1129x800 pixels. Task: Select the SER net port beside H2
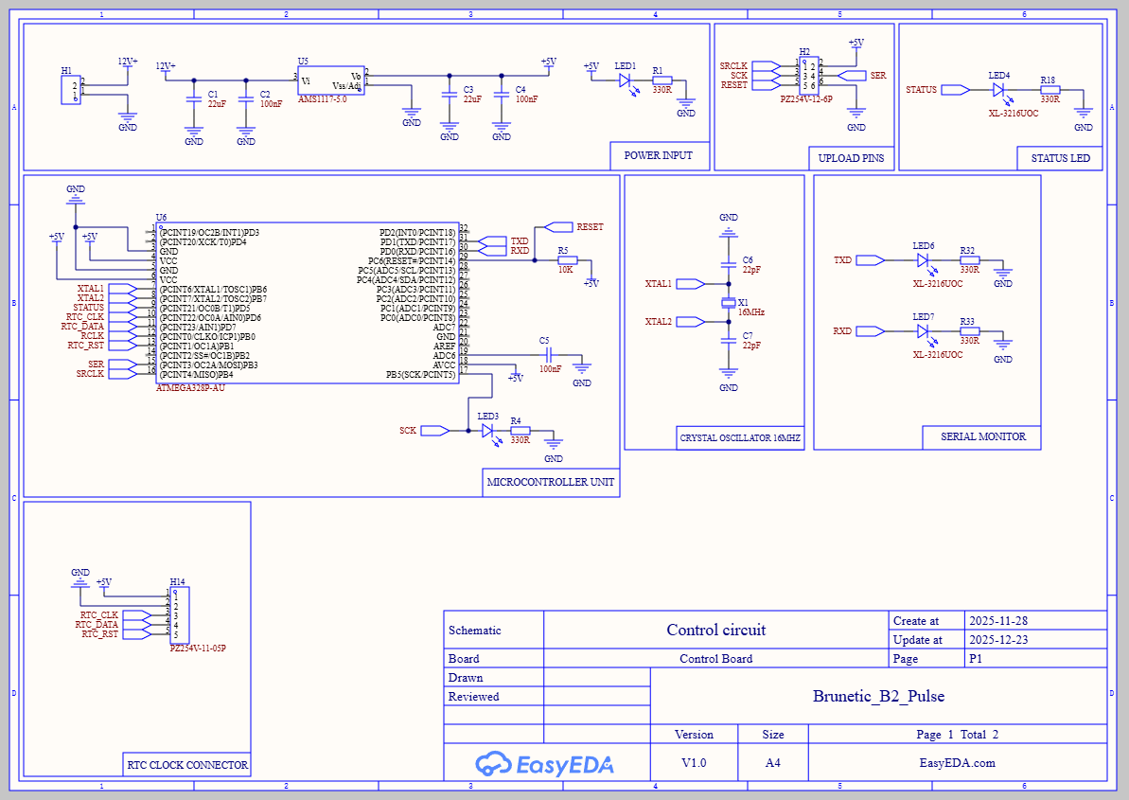(x=853, y=76)
